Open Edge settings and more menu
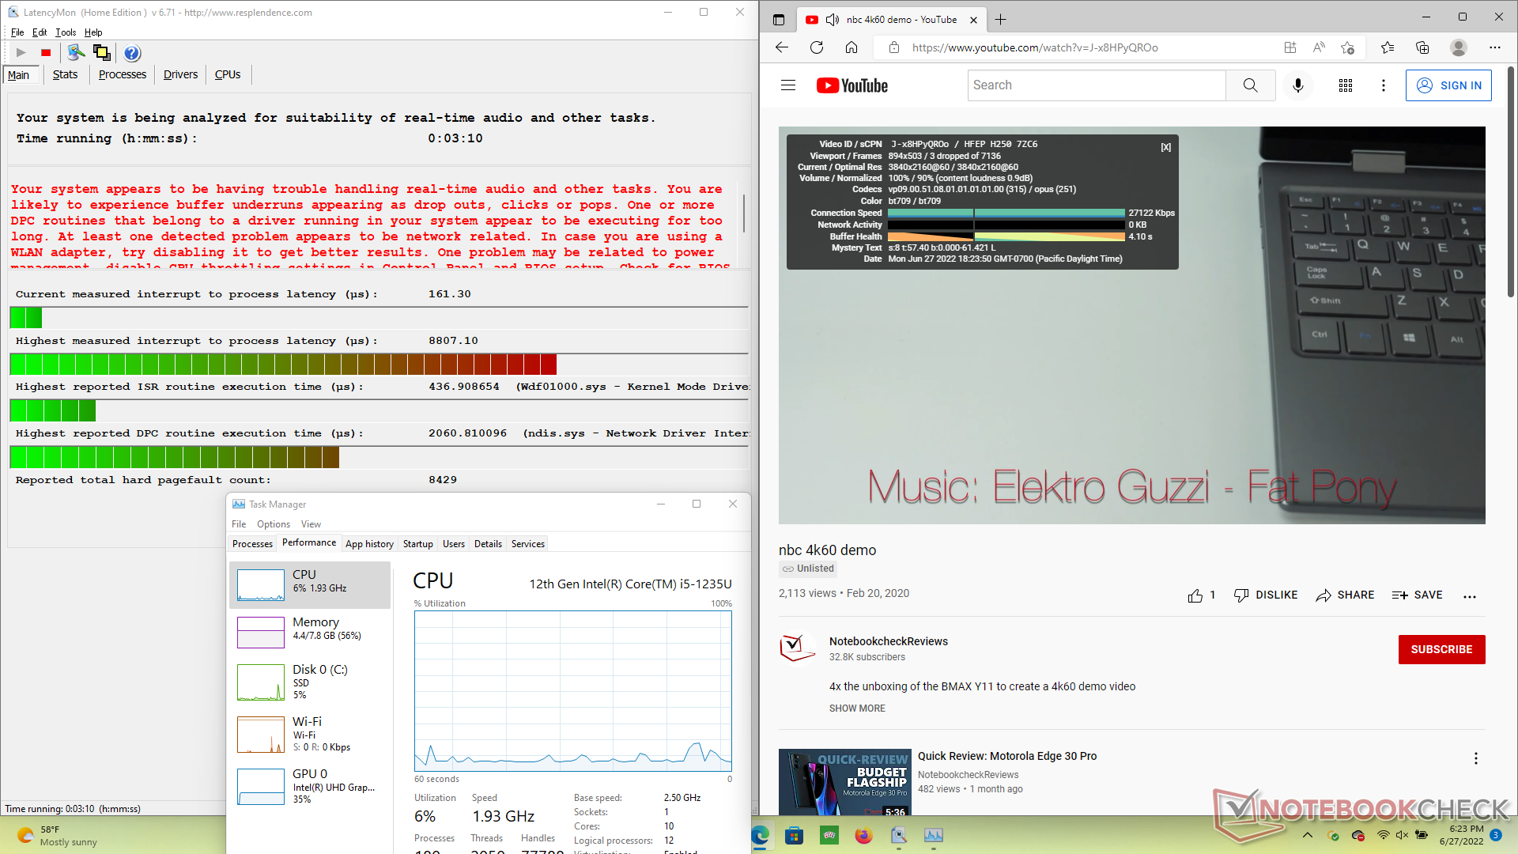1518x854 pixels. tap(1495, 47)
